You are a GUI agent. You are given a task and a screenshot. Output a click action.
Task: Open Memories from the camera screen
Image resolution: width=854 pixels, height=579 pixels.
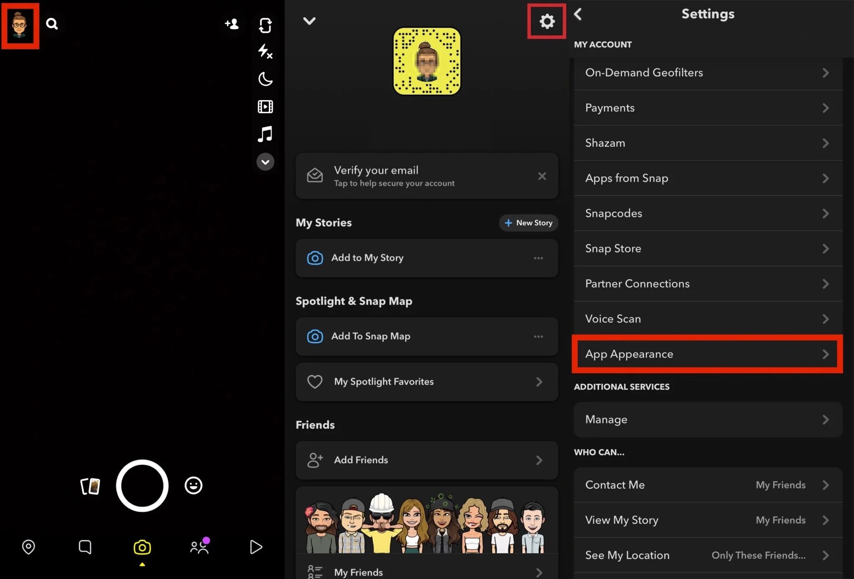click(x=90, y=486)
